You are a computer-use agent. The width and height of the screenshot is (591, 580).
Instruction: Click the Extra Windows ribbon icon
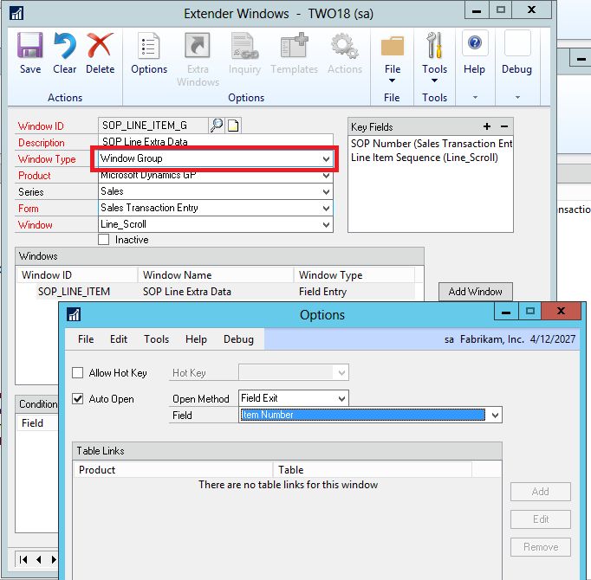(x=197, y=46)
